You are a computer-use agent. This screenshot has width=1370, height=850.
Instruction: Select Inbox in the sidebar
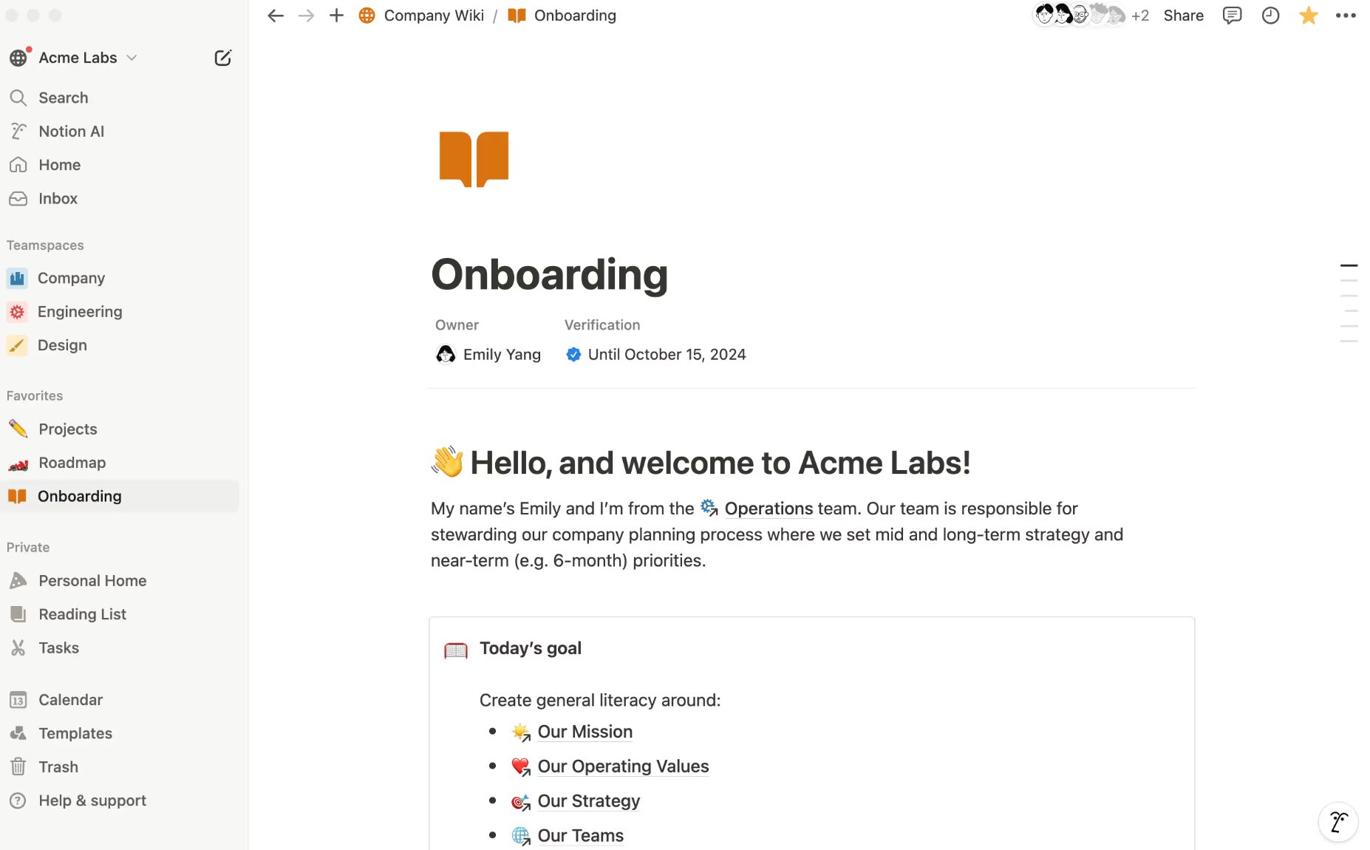point(58,198)
